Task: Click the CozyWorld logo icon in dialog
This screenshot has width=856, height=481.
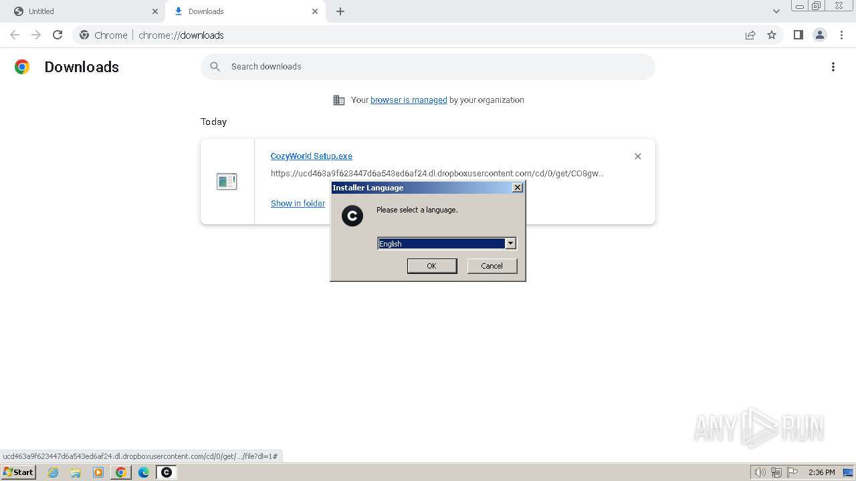Action: [352, 216]
